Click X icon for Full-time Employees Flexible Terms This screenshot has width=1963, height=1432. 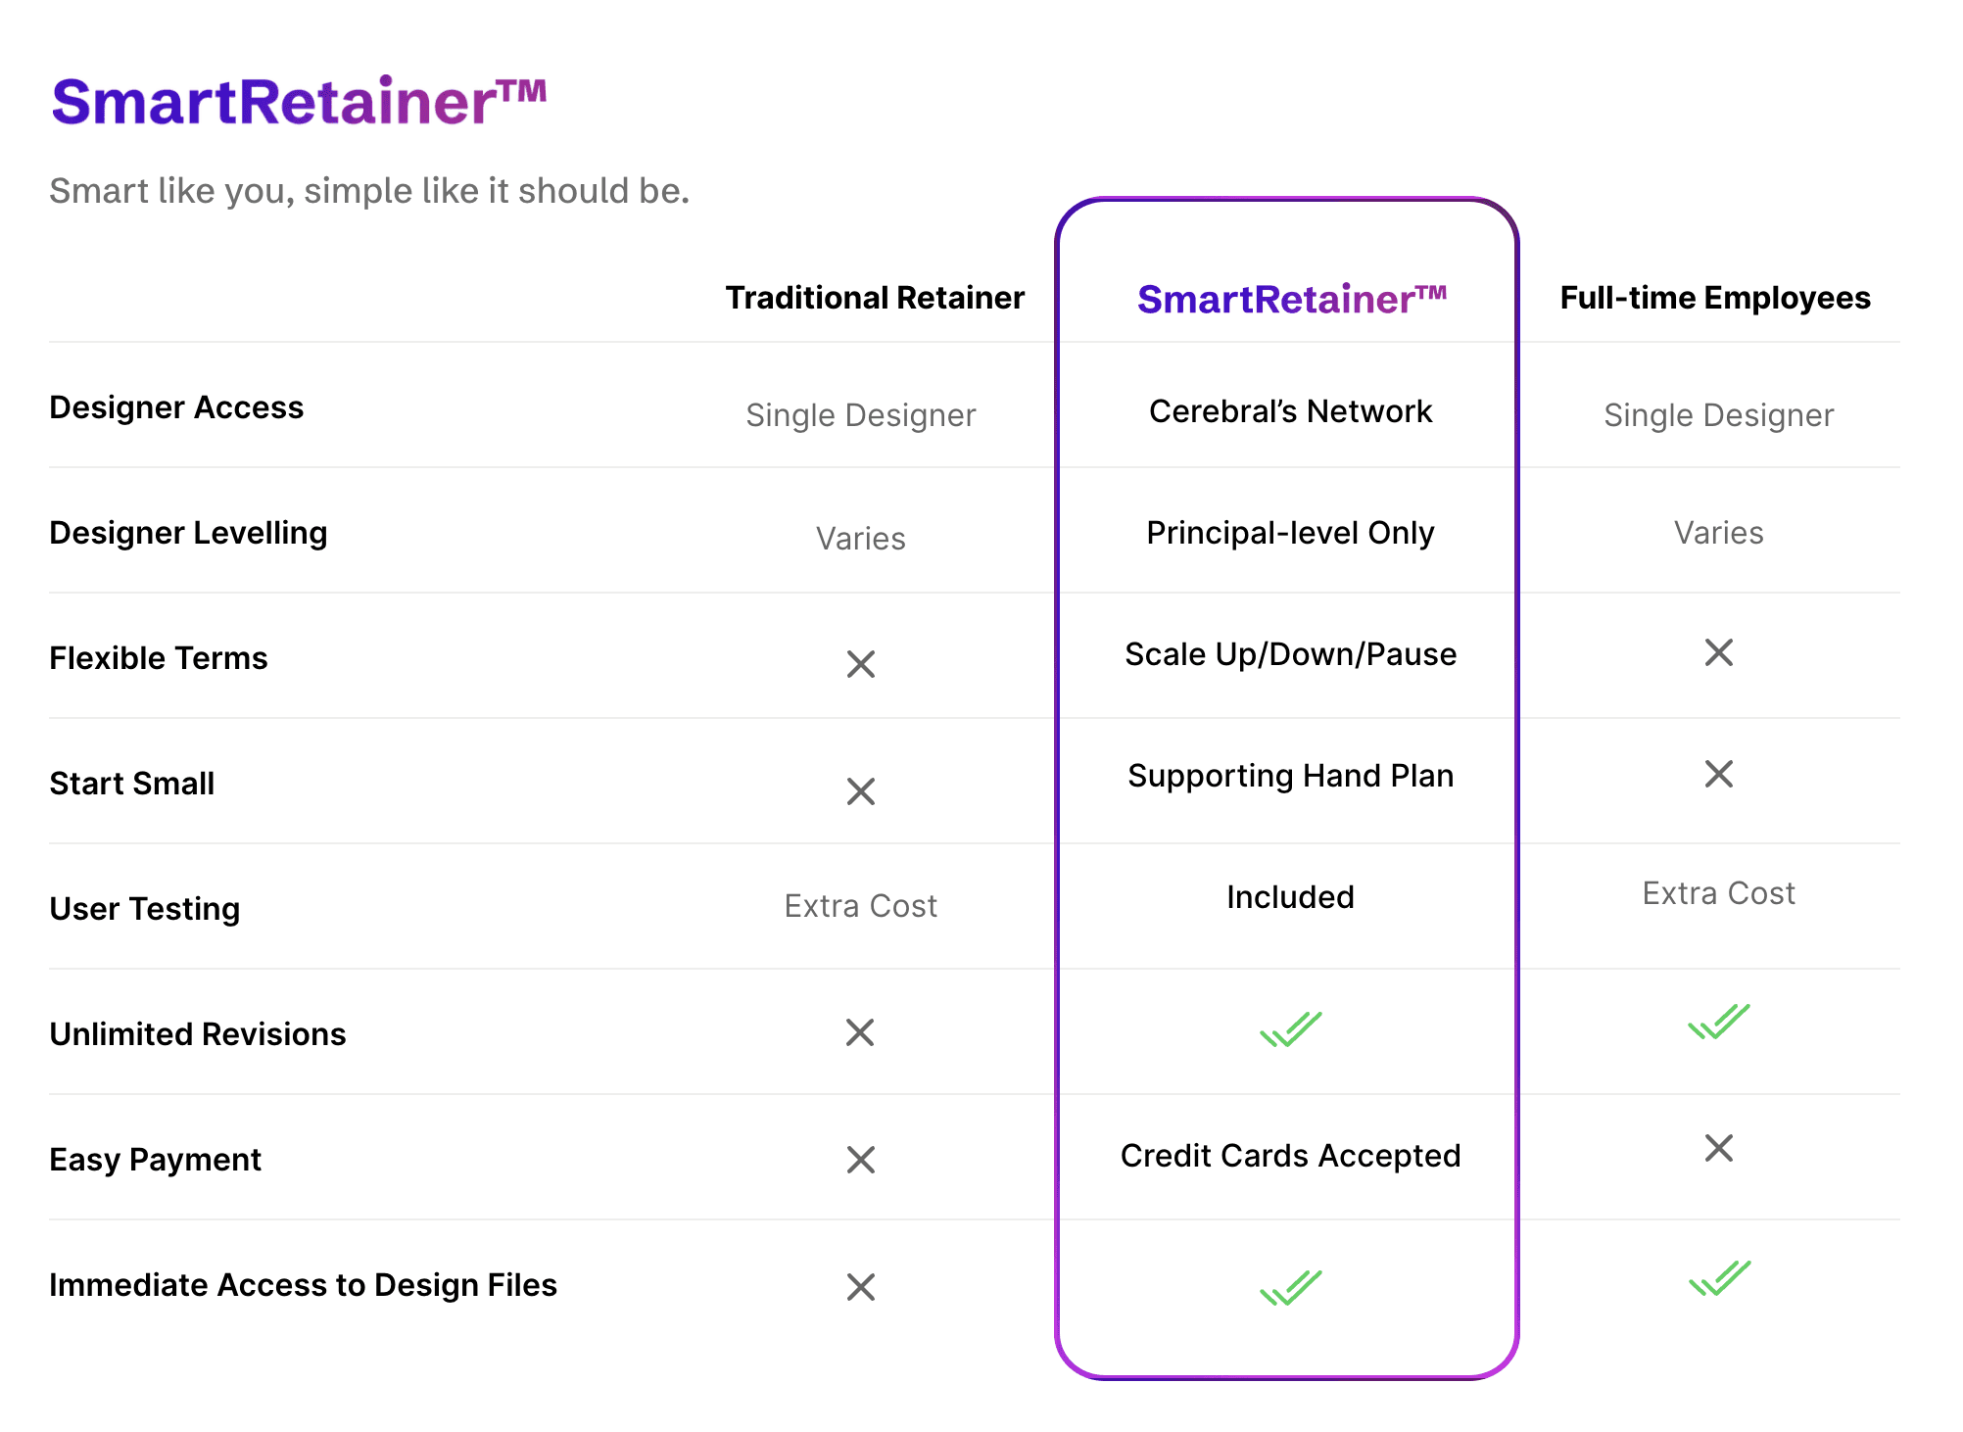(x=1718, y=652)
